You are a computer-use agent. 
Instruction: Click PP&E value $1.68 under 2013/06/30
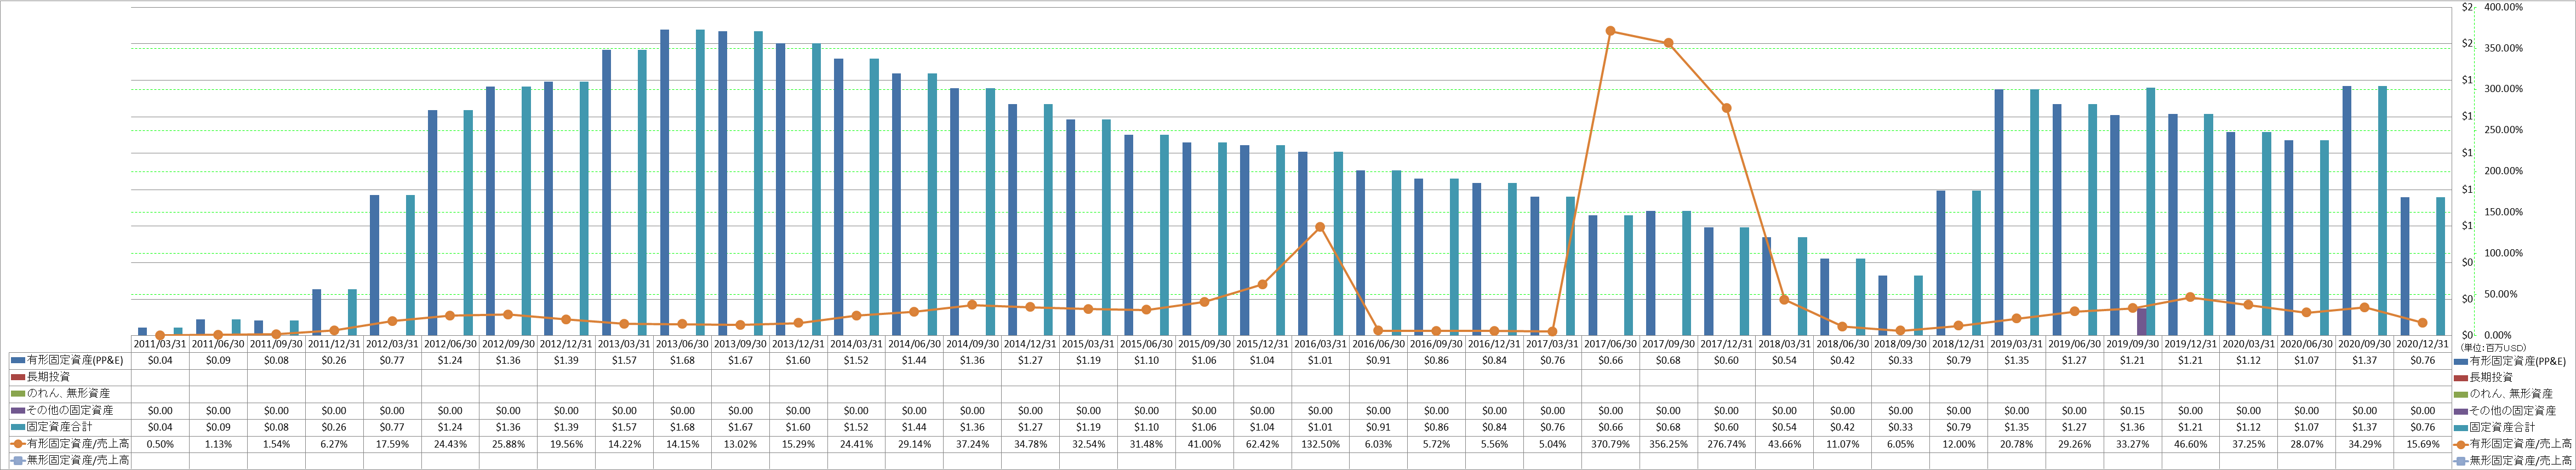point(682,360)
